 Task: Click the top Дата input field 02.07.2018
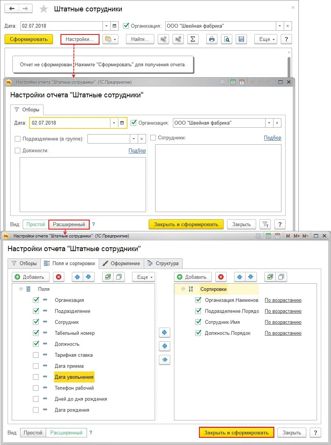click(x=62, y=26)
